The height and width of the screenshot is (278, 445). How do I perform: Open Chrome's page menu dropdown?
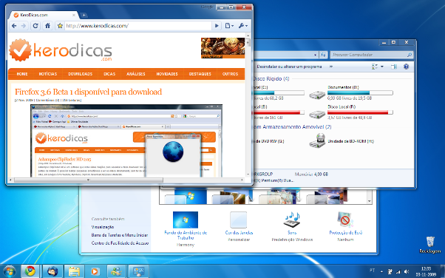tap(229, 26)
